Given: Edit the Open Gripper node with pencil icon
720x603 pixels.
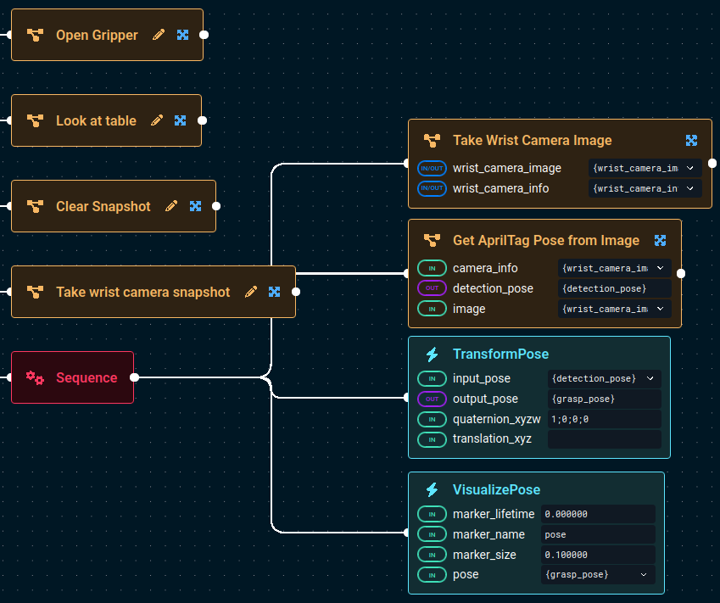Looking at the screenshot, I should [159, 35].
